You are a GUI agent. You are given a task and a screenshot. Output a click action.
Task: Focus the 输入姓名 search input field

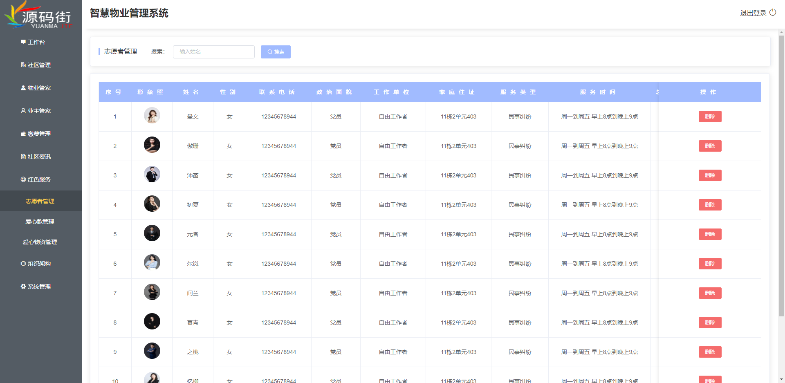click(x=213, y=52)
